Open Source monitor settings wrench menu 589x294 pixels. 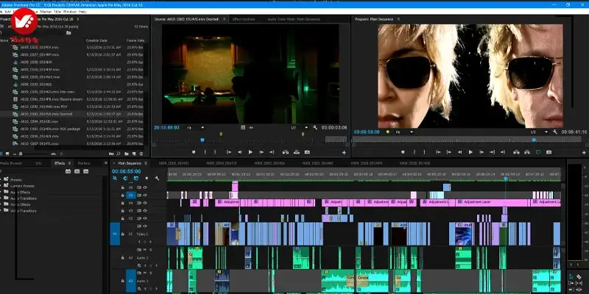point(315,127)
